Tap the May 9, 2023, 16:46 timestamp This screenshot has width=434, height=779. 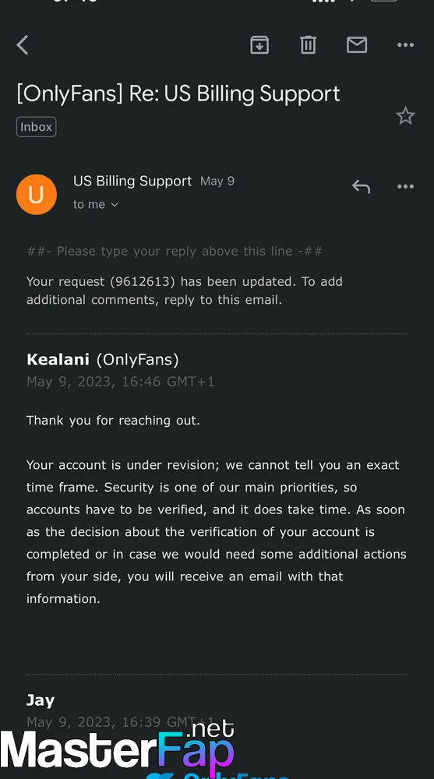(x=120, y=382)
